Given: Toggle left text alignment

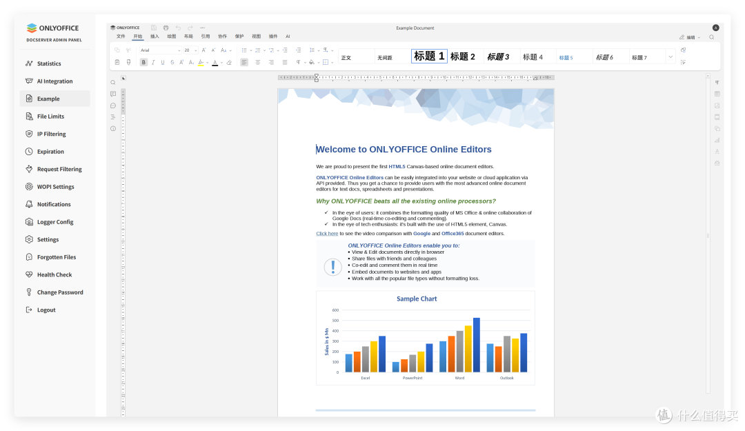Looking at the screenshot, I should click(244, 62).
